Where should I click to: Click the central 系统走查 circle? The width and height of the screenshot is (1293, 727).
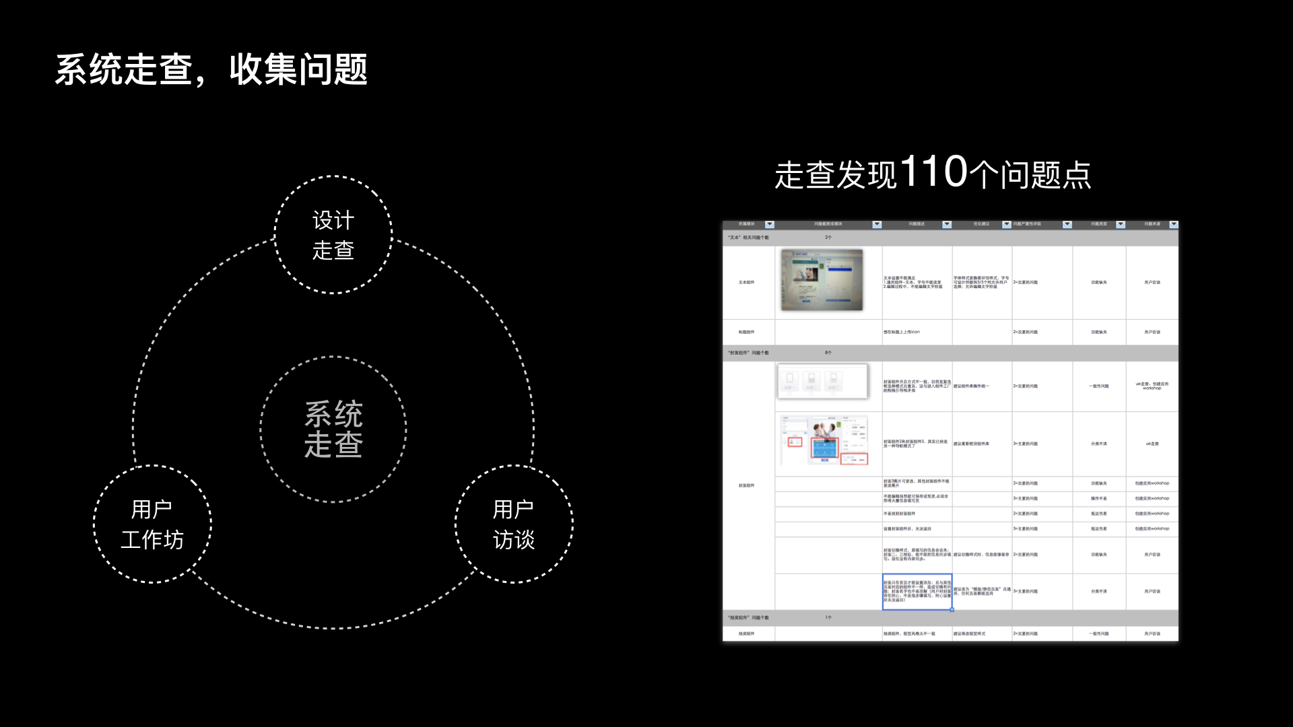pos(333,429)
